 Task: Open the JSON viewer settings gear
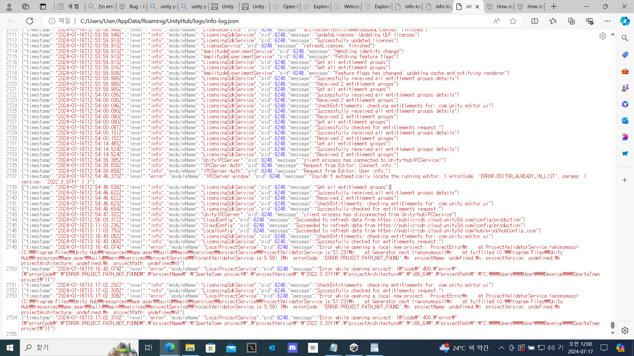[x=603, y=36]
